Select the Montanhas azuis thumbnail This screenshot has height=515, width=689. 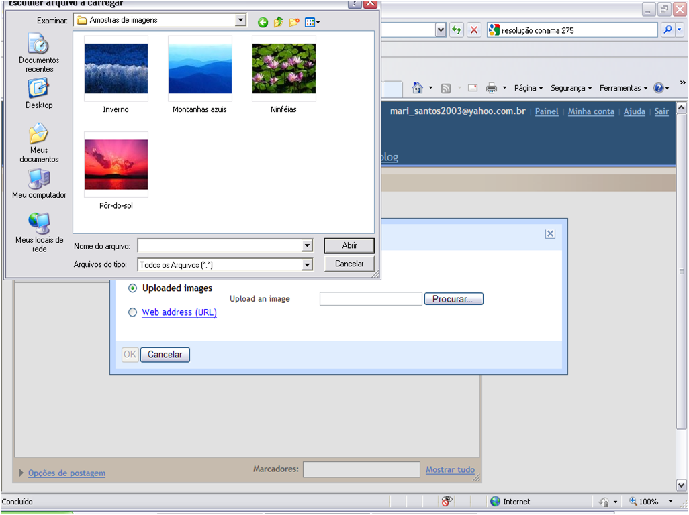[x=200, y=68]
